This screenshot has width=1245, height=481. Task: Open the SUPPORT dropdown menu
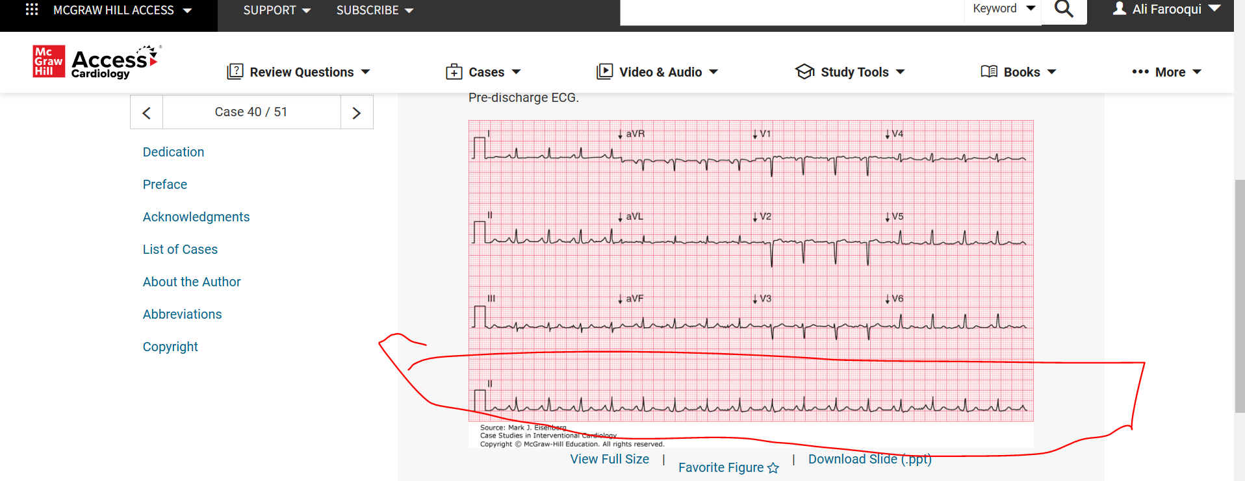coord(277,10)
